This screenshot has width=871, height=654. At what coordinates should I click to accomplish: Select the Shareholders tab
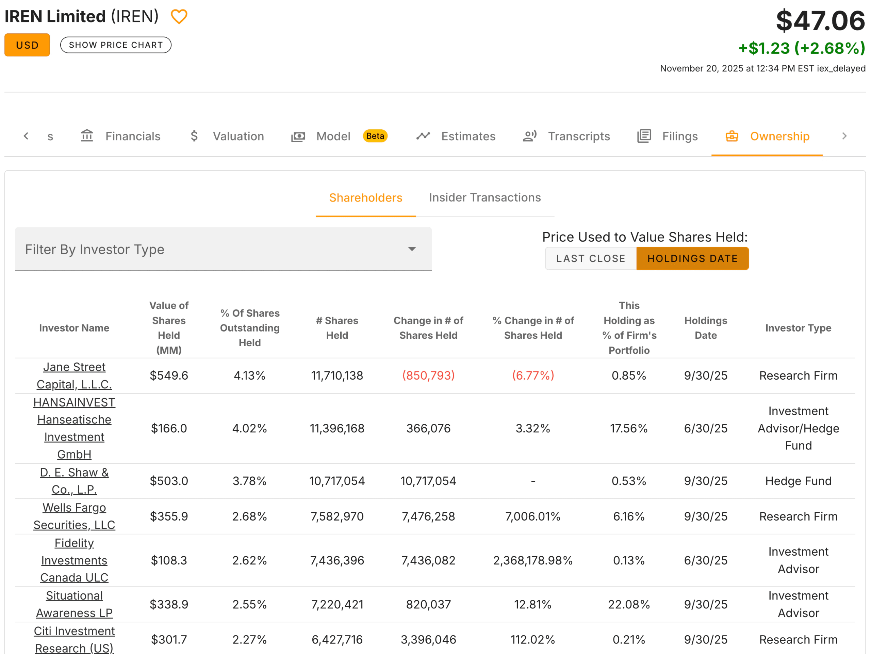tap(365, 197)
